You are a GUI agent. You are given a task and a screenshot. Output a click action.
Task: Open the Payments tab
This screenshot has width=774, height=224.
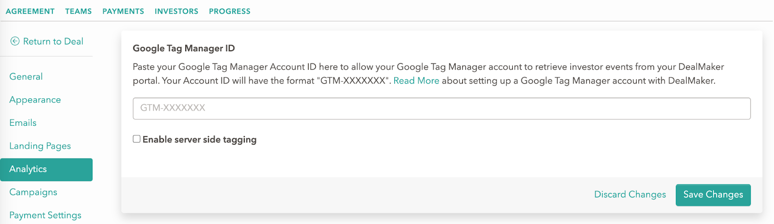[123, 11]
